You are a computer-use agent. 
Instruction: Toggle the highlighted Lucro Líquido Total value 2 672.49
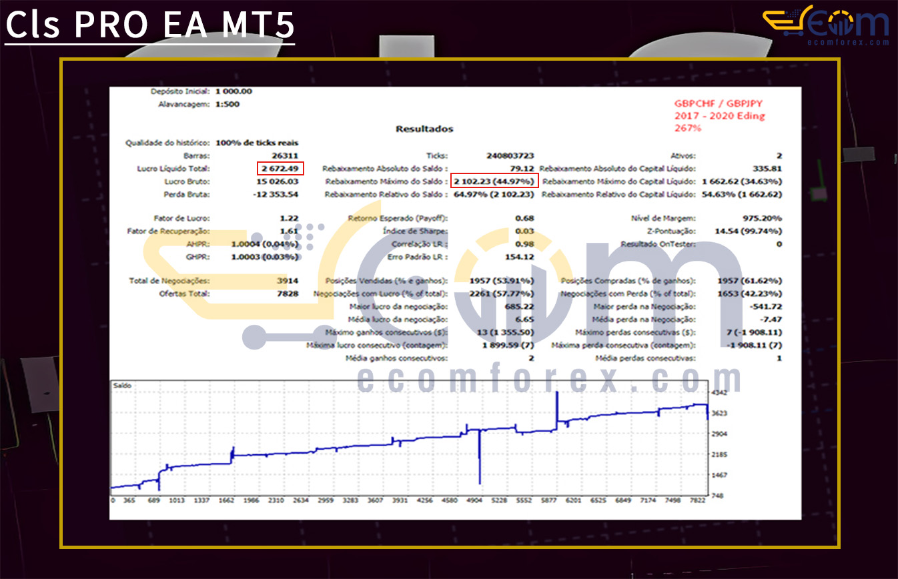click(280, 168)
